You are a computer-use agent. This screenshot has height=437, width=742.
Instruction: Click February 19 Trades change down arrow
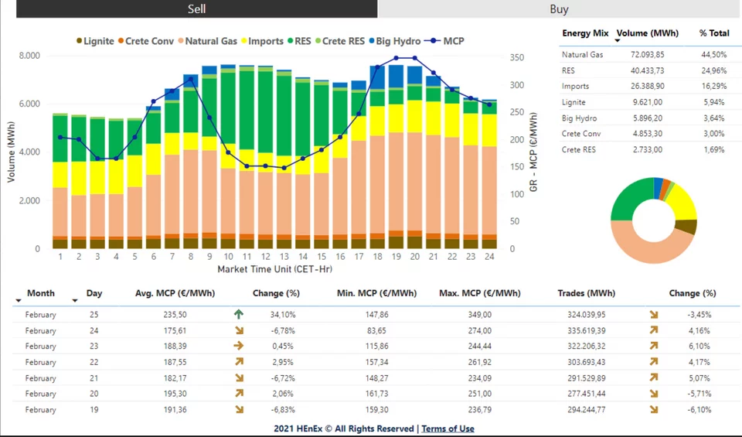point(654,410)
